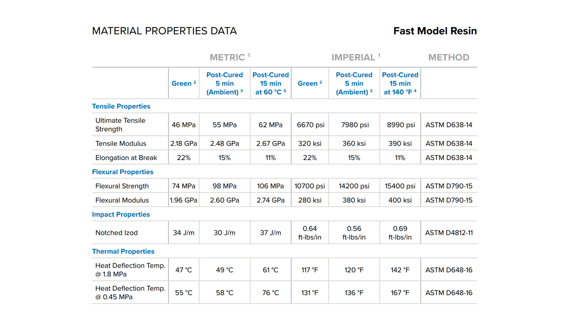Click the Fast Model Resin title
The width and height of the screenshot is (577, 324).
click(435, 31)
